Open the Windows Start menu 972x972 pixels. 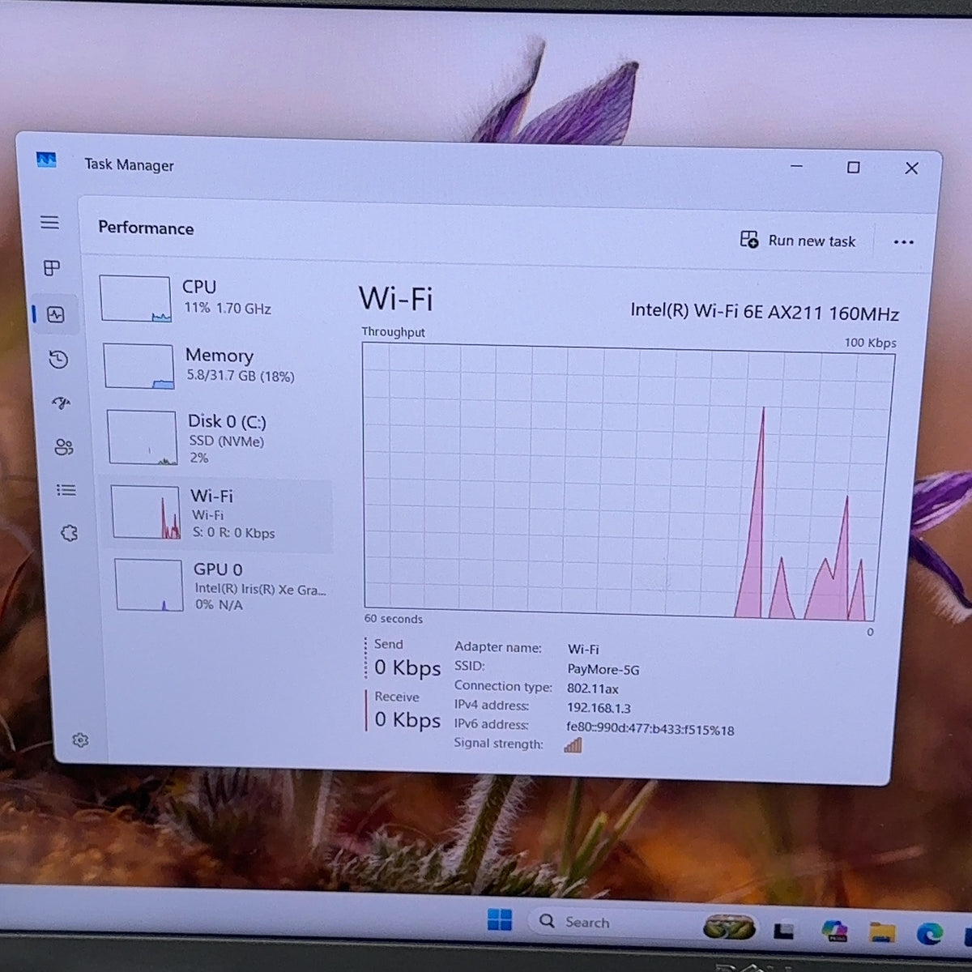[x=499, y=919]
